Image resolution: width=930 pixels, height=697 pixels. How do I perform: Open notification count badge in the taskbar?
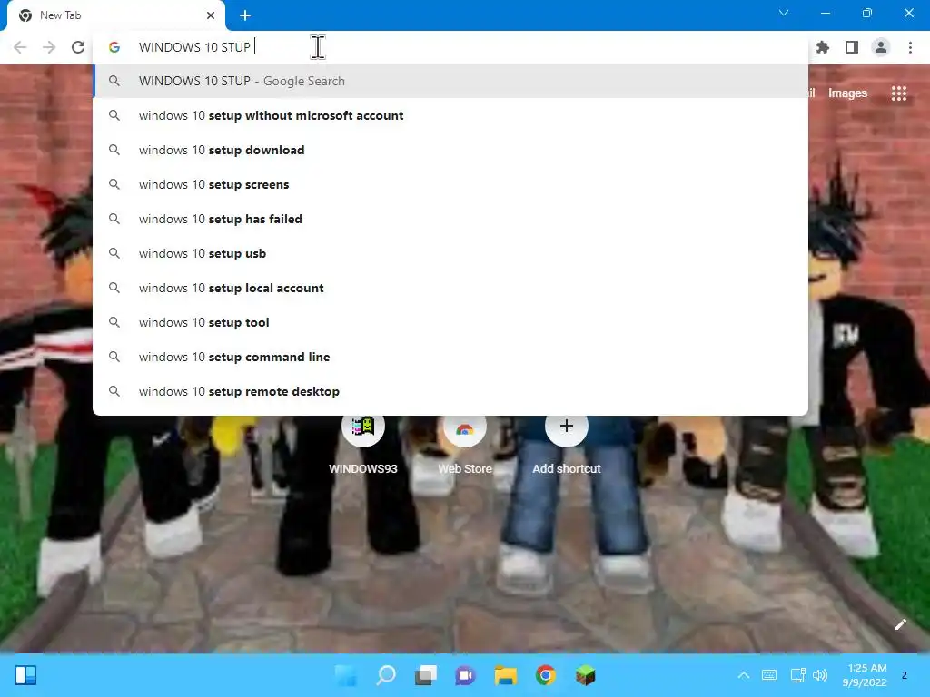coord(904,675)
